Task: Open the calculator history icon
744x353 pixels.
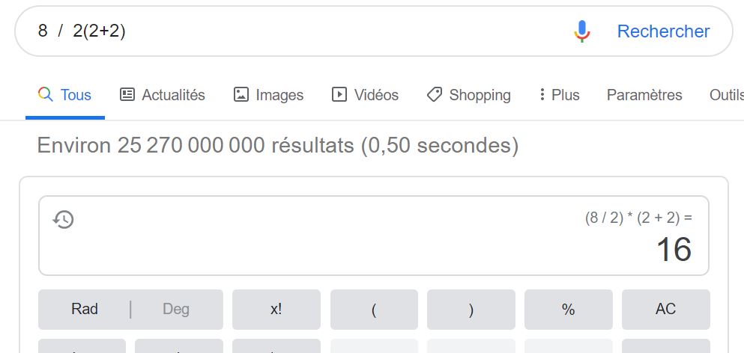Action: pos(64,219)
